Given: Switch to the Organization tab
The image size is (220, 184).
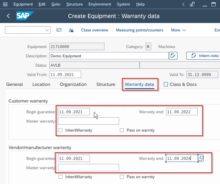Looking at the screenshot, I should (x=73, y=84).
